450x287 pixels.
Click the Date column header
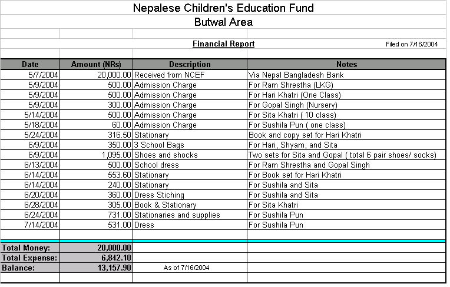pyautogui.click(x=30, y=64)
